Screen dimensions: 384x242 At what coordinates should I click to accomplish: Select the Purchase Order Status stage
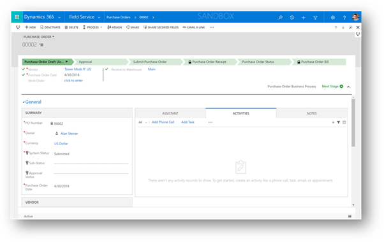coord(264,62)
